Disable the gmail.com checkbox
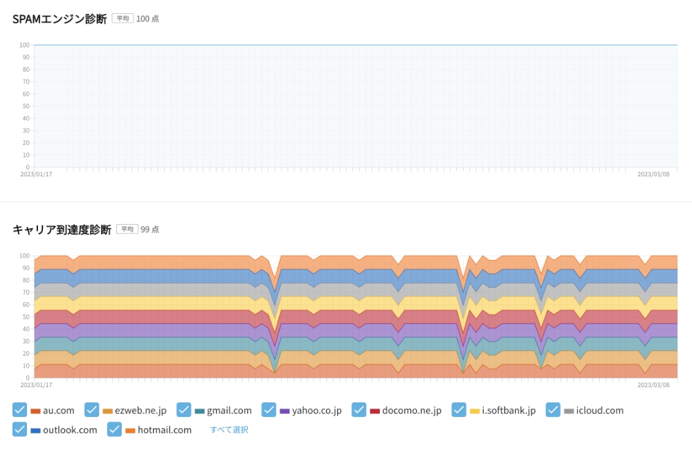The image size is (692, 466). [x=183, y=410]
